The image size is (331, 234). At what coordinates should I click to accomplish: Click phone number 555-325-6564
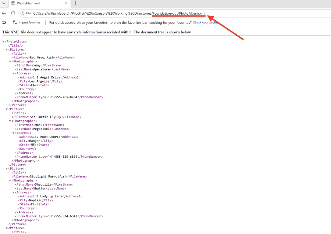(x=66, y=157)
